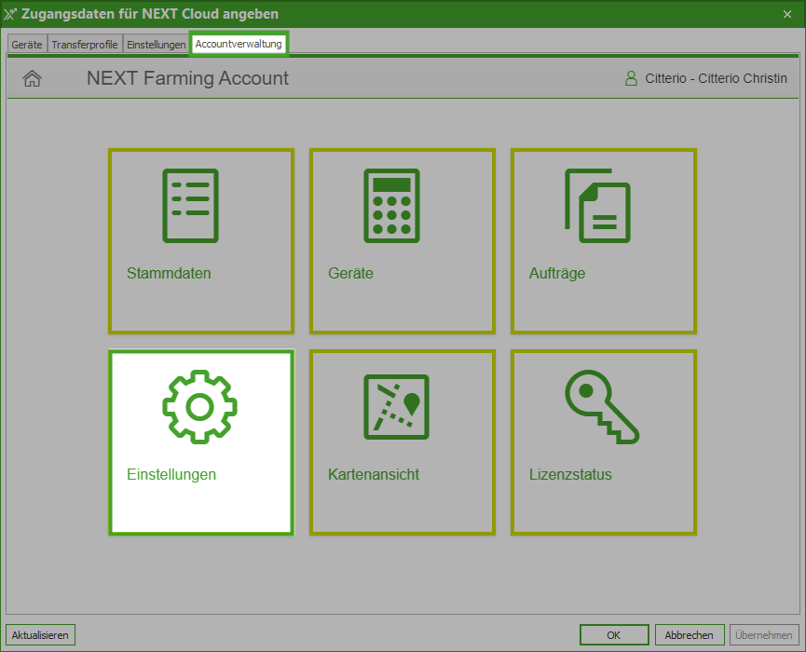Click the app icon in title bar
The height and width of the screenshot is (652, 806).
(10, 14)
